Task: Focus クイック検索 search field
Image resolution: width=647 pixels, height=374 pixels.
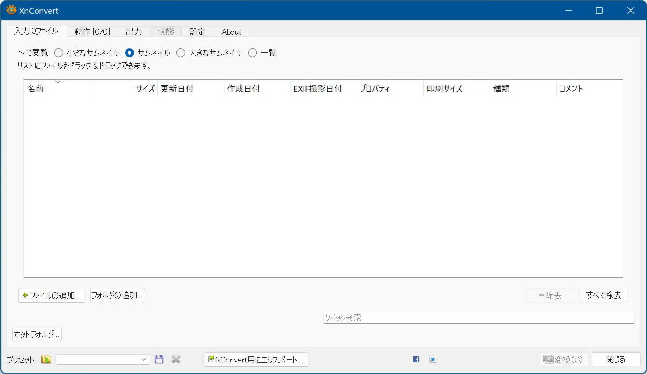Action: pyautogui.click(x=479, y=318)
